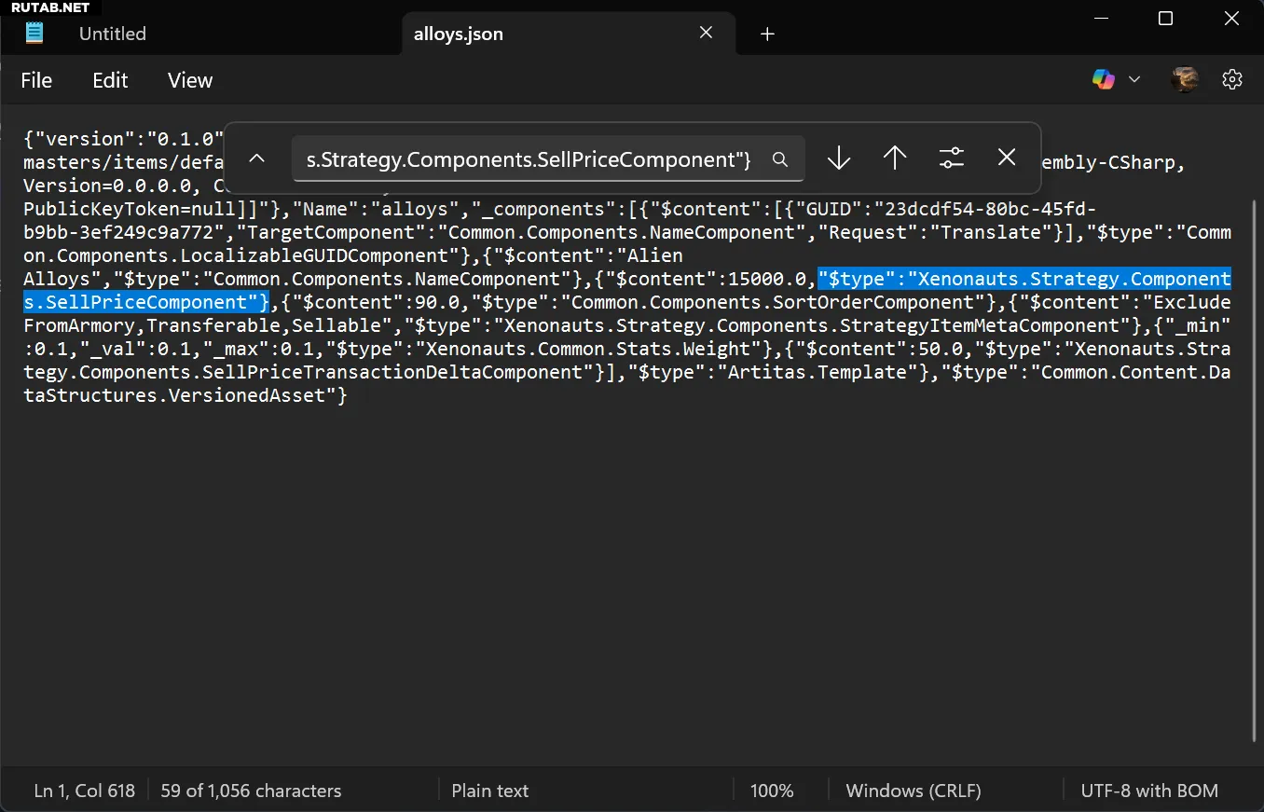The image size is (1264, 812).
Task: Expand the find bar to show replace
Action: point(257,158)
